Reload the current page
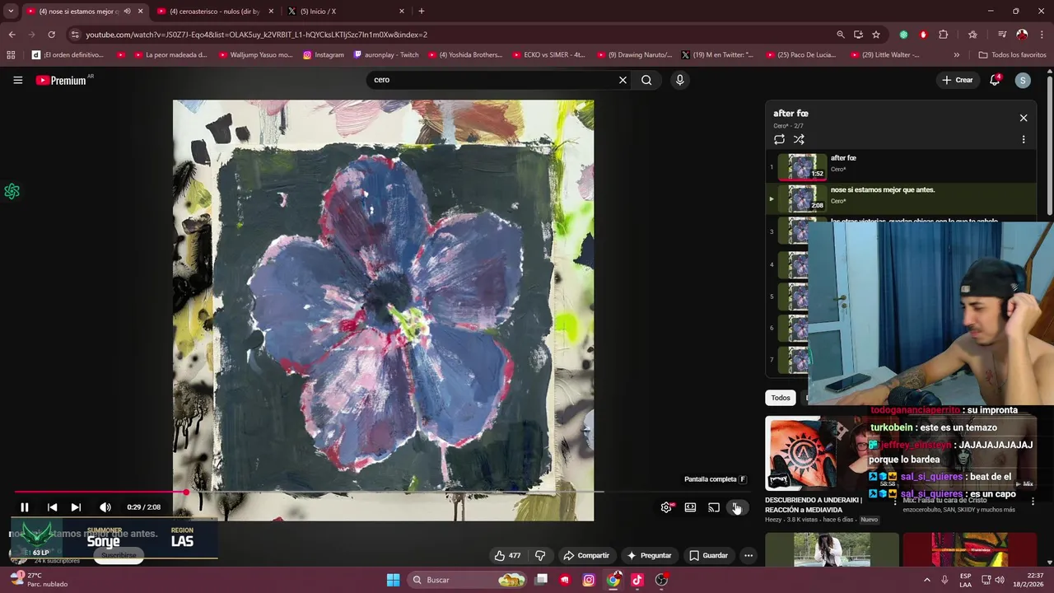 coord(51,35)
